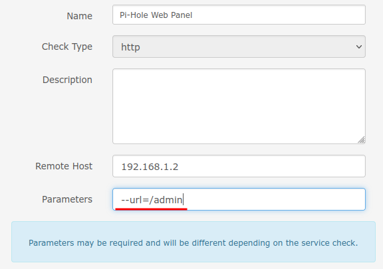The height and width of the screenshot is (269, 383).
Task: Click the Check Type label
Action: pos(67,46)
